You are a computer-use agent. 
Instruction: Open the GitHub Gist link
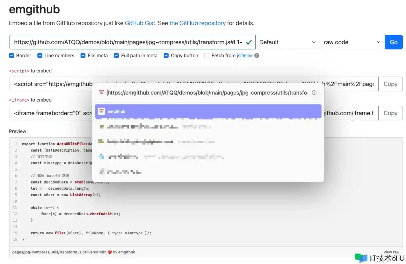[x=140, y=23]
